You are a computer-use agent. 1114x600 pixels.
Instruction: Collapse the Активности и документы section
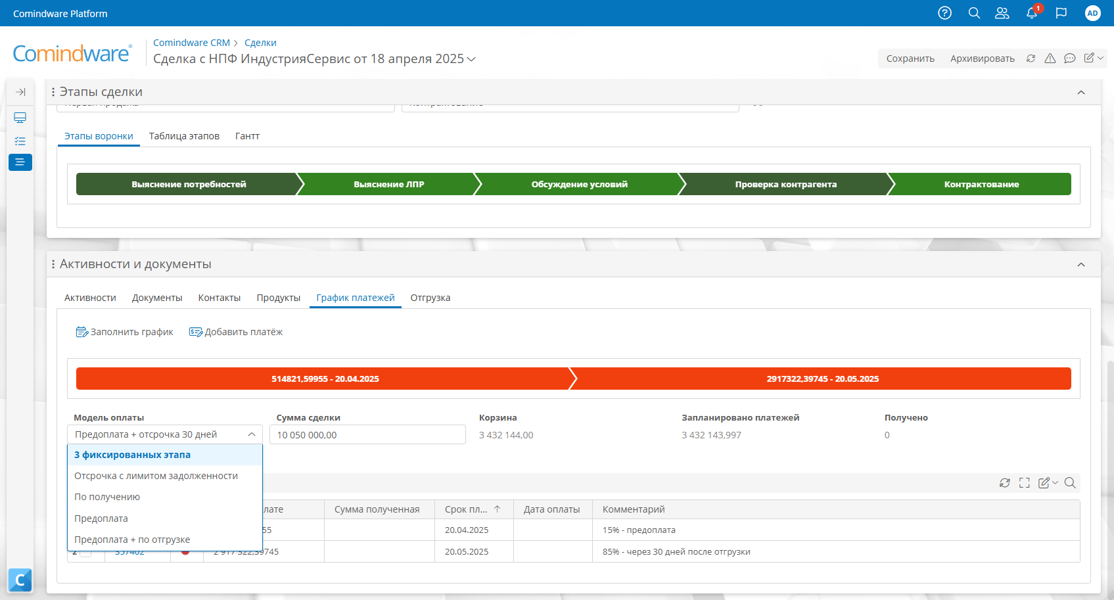tap(1081, 265)
